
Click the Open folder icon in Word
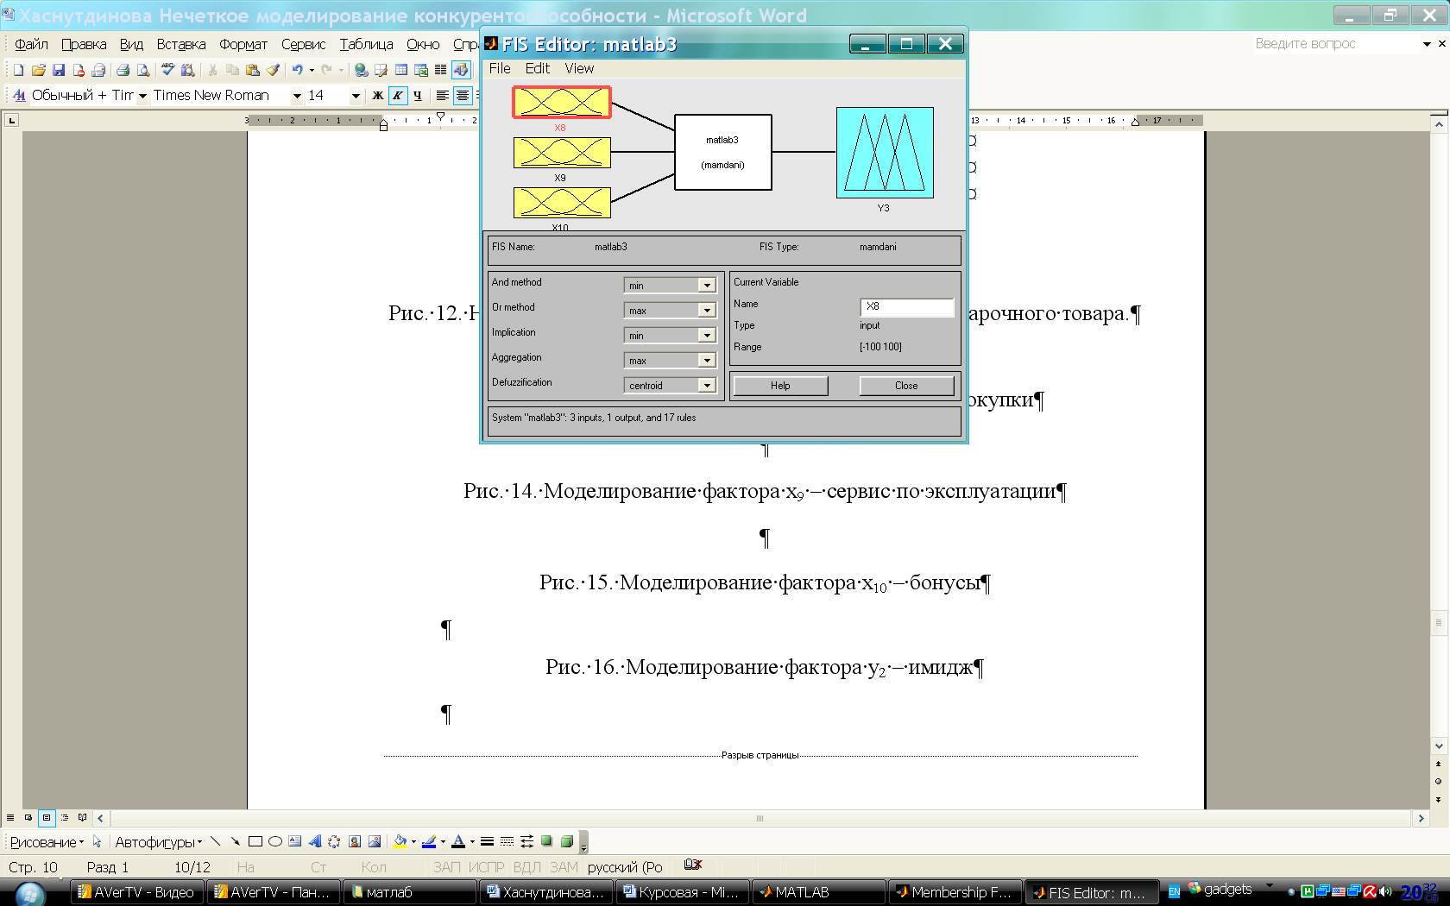38,70
